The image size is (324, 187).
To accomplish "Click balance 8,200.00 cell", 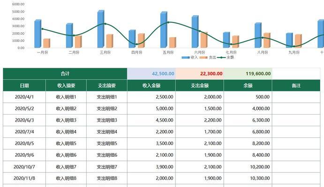I will point(248,144).
